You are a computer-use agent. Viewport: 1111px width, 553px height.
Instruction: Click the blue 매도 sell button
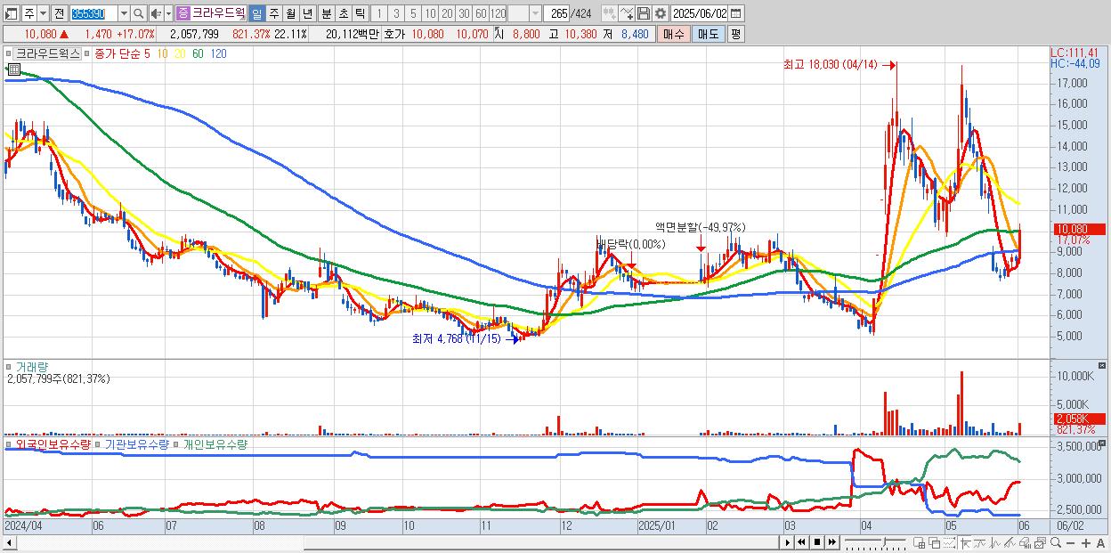pos(709,34)
